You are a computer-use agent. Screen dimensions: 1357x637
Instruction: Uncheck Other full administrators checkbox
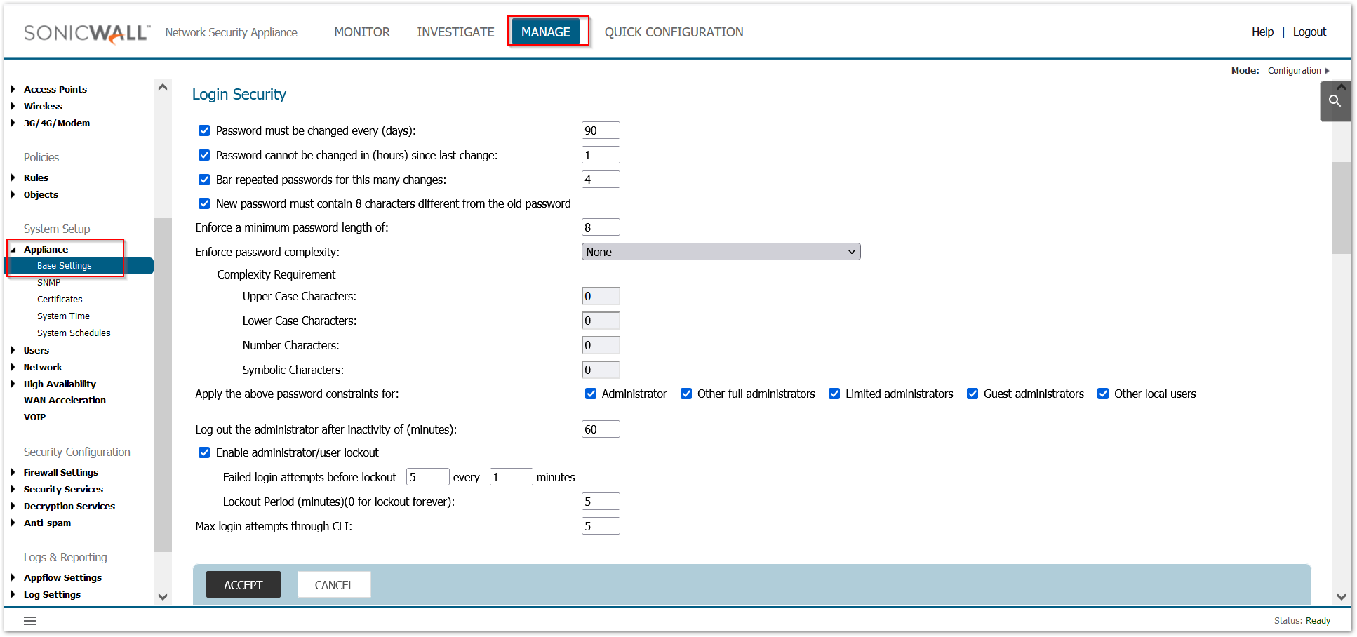tap(686, 394)
